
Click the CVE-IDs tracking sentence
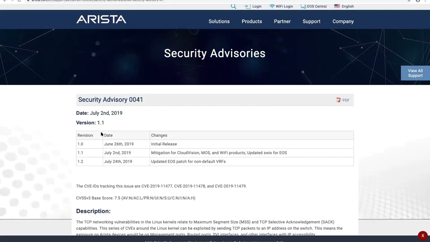[161, 186]
